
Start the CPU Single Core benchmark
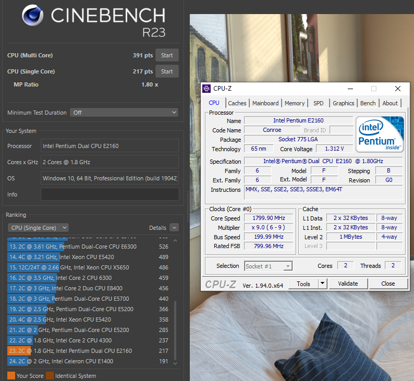coord(167,71)
